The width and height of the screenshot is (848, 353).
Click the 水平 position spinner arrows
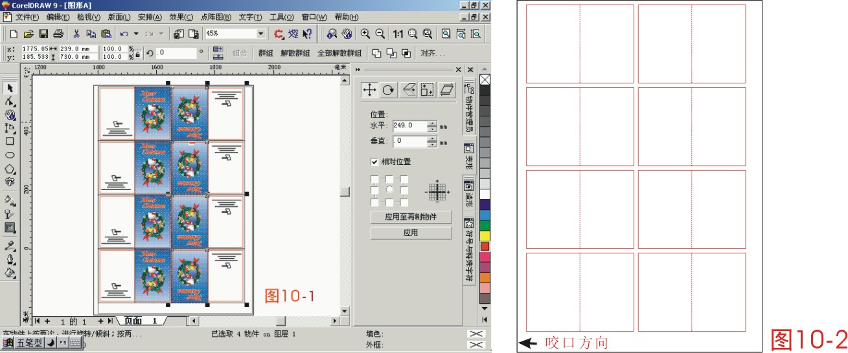tap(432, 126)
